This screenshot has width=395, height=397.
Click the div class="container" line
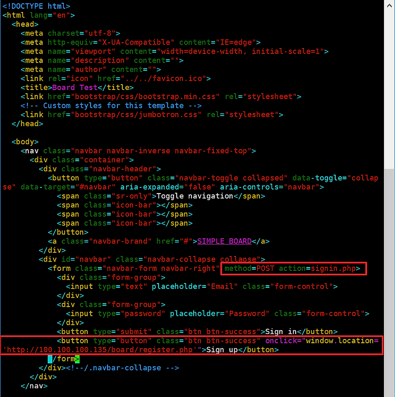point(82,160)
